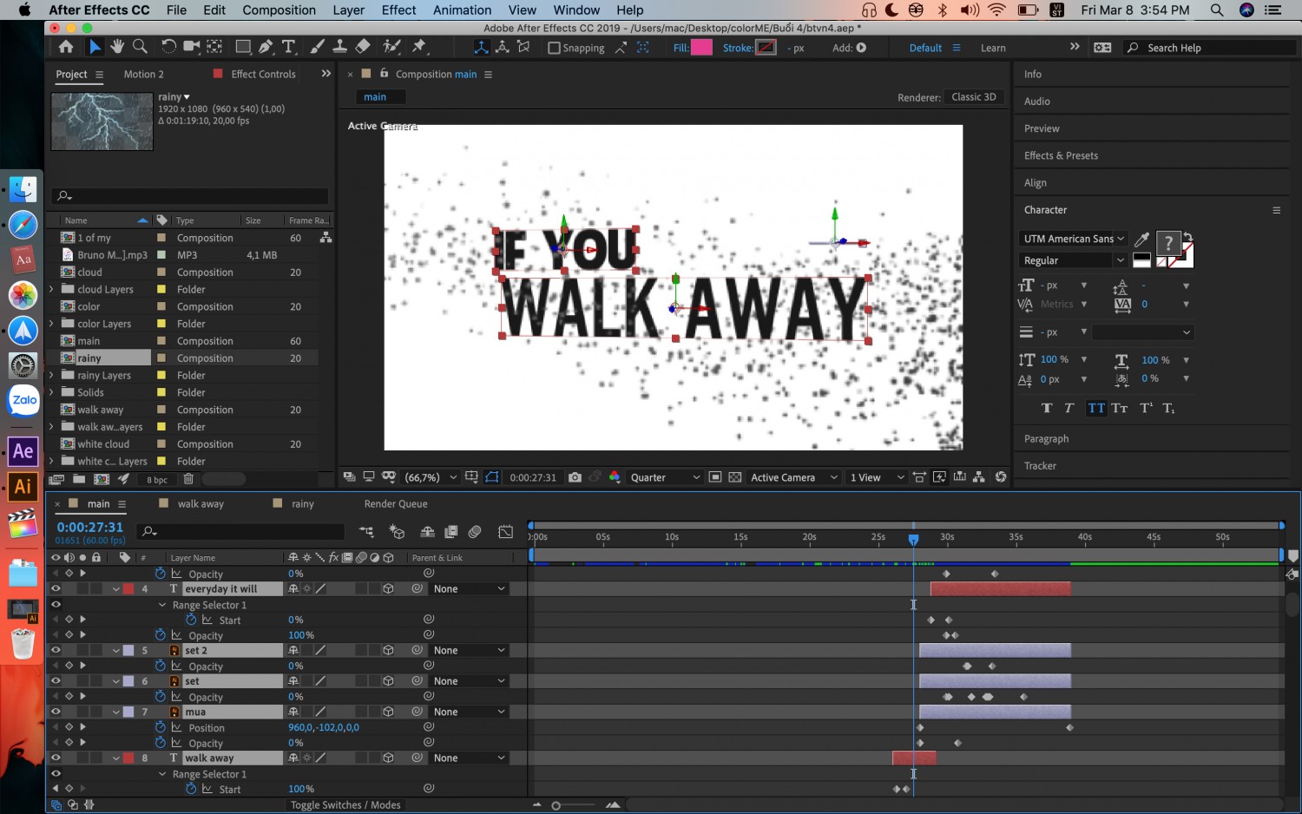Collapse the 'mua' layer properties

(x=115, y=712)
